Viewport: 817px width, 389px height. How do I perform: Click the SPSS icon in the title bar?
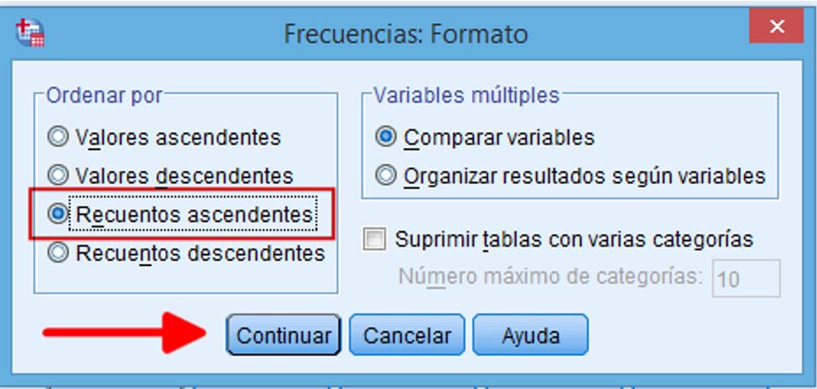pos(29,33)
